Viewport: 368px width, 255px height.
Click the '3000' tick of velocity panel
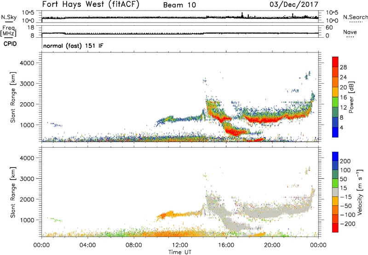[27, 179]
